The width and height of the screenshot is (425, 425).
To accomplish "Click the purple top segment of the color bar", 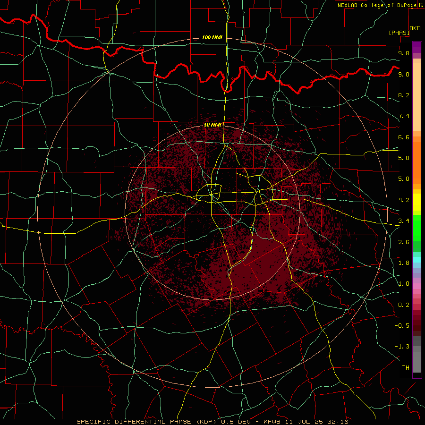I will pyautogui.click(x=417, y=47).
